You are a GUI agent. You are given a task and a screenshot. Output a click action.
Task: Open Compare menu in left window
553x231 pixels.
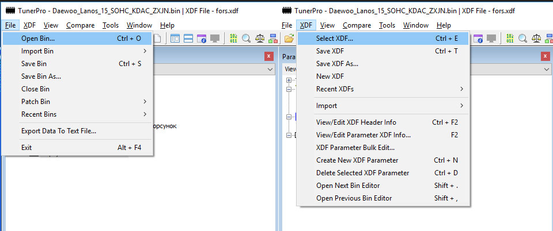pyautogui.click(x=81, y=25)
